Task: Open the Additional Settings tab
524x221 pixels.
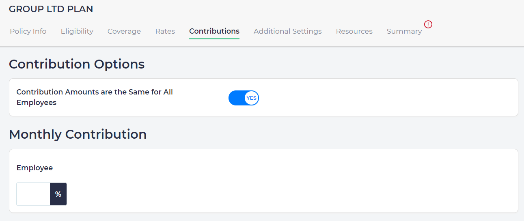Action: [x=288, y=31]
